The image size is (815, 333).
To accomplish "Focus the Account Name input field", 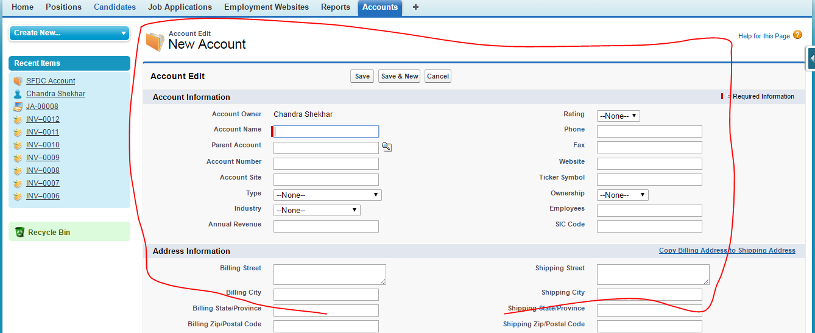I will pos(326,131).
